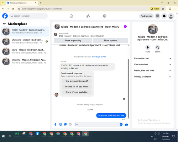Open the View buyer profile link

pyautogui.click(x=99, y=57)
